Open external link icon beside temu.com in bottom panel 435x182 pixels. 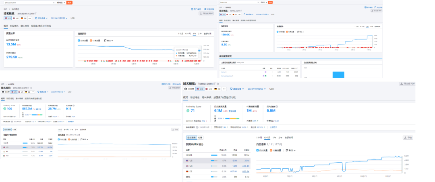coord(214,83)
